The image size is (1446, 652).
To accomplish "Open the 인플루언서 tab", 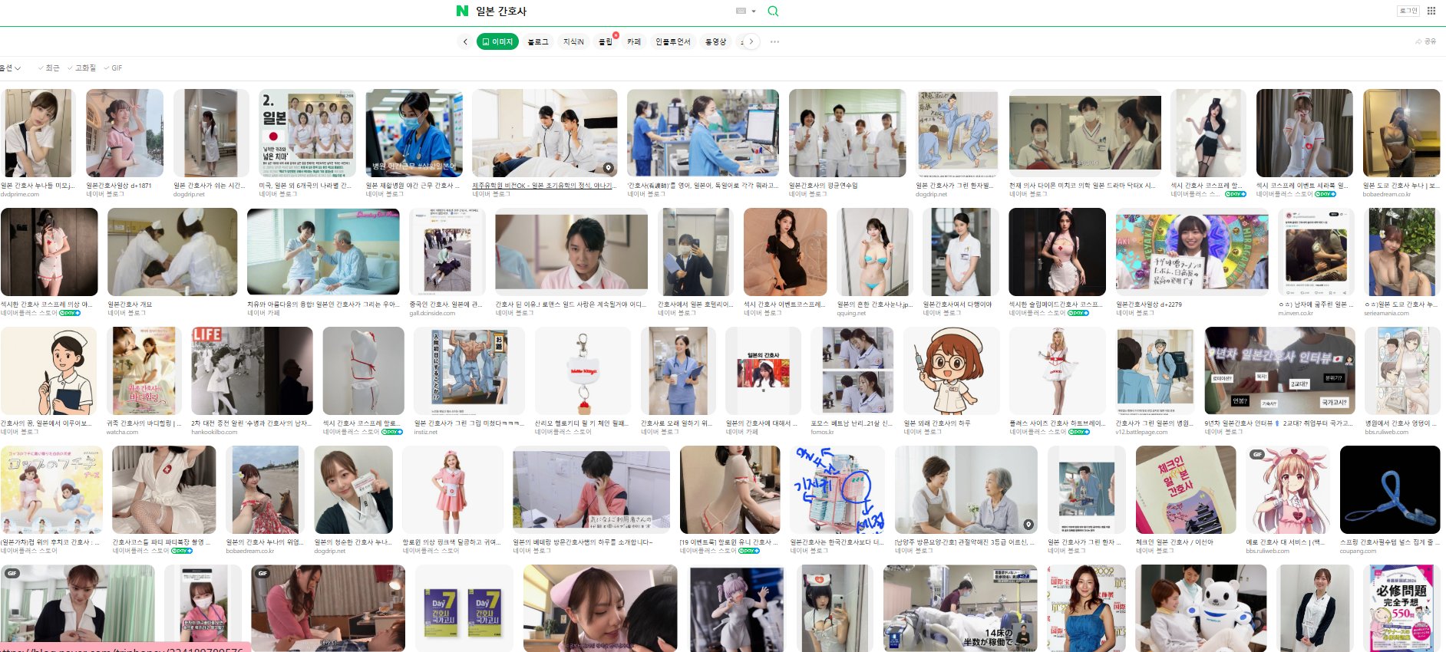I will (x=672, y=41).
